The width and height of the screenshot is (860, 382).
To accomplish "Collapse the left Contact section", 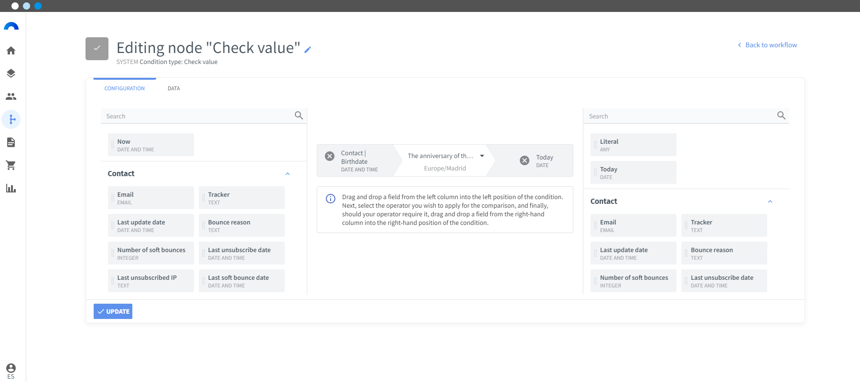I will [288, 174].
